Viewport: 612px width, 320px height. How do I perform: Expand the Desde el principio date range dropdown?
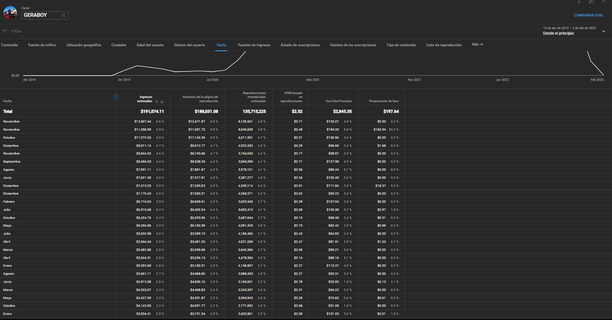coord(604,31)
